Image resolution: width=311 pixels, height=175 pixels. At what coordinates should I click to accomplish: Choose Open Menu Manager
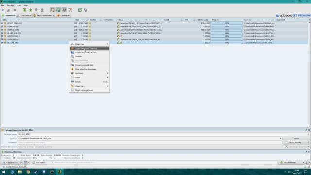(x=89, y=90)
